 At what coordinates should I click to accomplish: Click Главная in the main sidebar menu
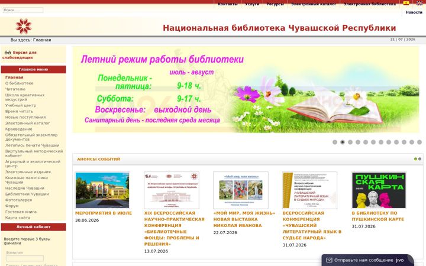click(14, 77)
